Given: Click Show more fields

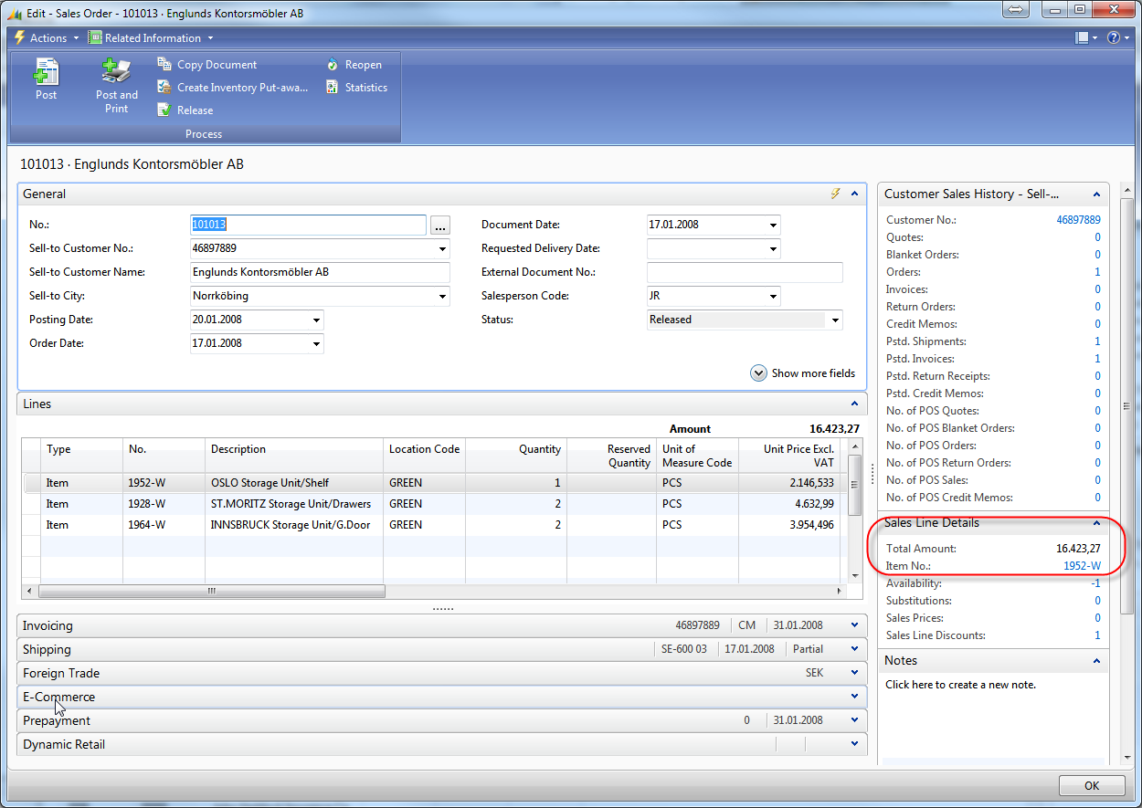Looking at the screenshot, I should pos(802,373).
